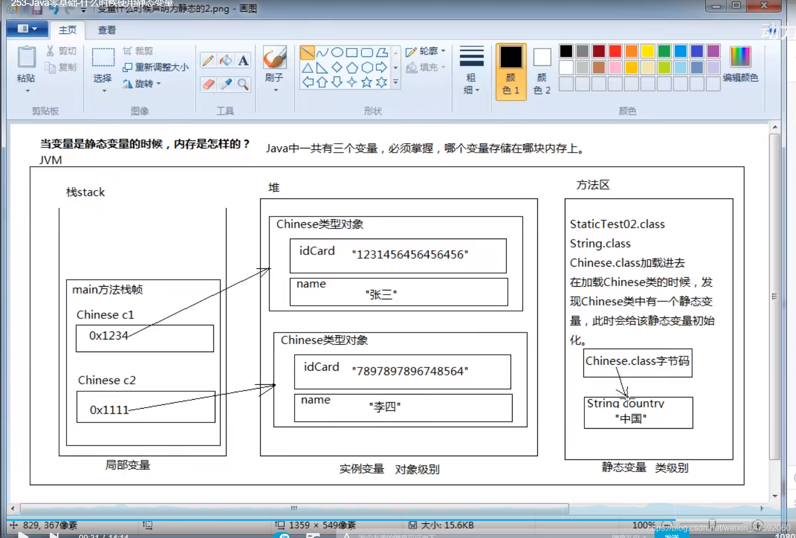Screen dimensions: 796x538
Task: Click the rectangular Select (选择) icon
Action: click(103, 57)
